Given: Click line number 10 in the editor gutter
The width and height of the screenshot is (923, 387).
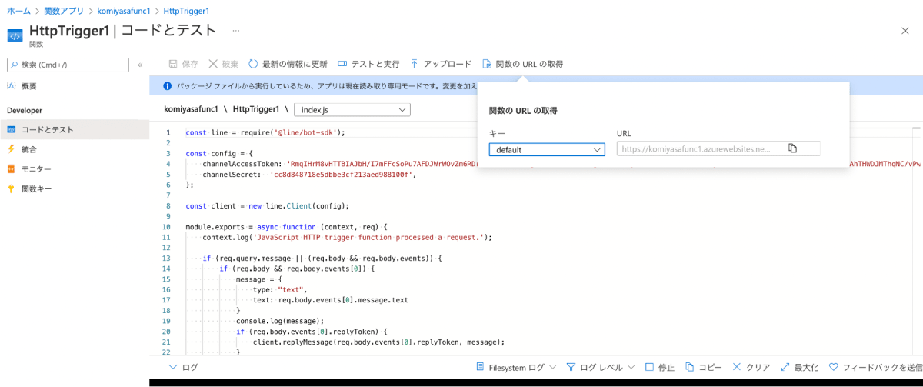Looking at the screenshot, I should coord(166,227).
